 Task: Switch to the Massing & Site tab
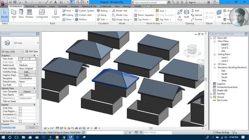point(89,6)
